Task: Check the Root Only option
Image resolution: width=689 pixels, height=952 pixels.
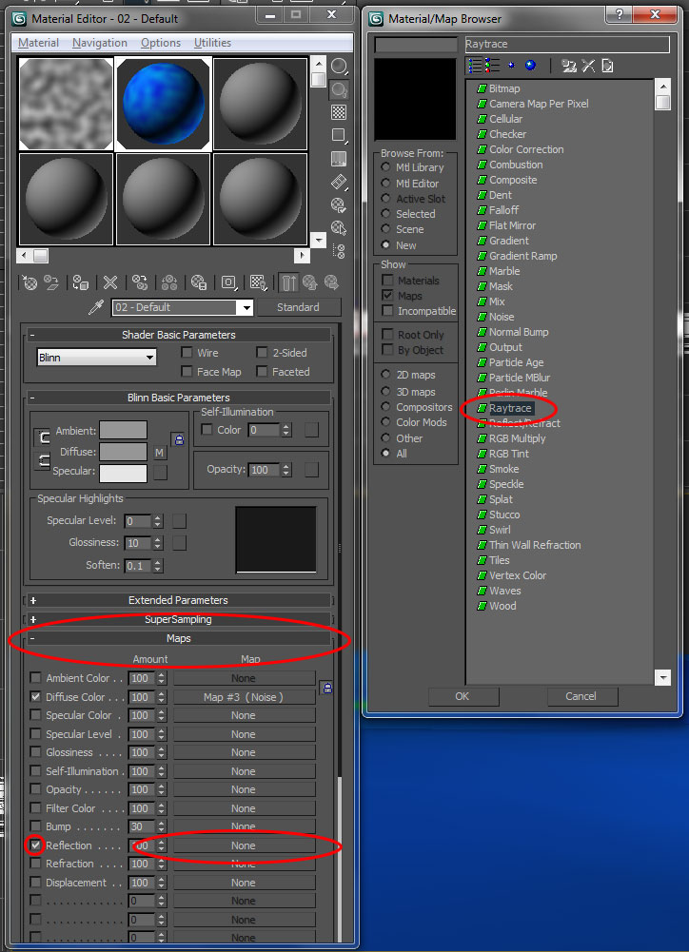Action: click(x=387, y=335)
